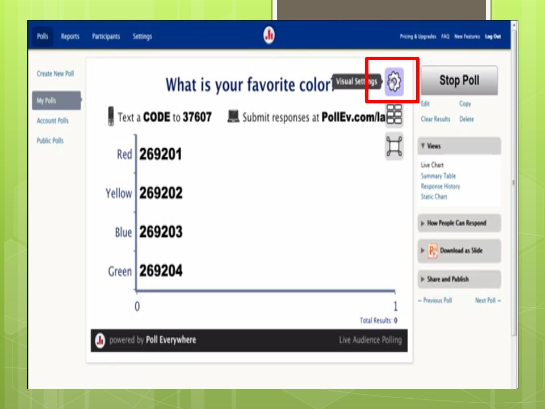Open Pricing & Upgrades link
This screenshot has height=409, width=545.
pyautogui.click(x=418, y=36)
